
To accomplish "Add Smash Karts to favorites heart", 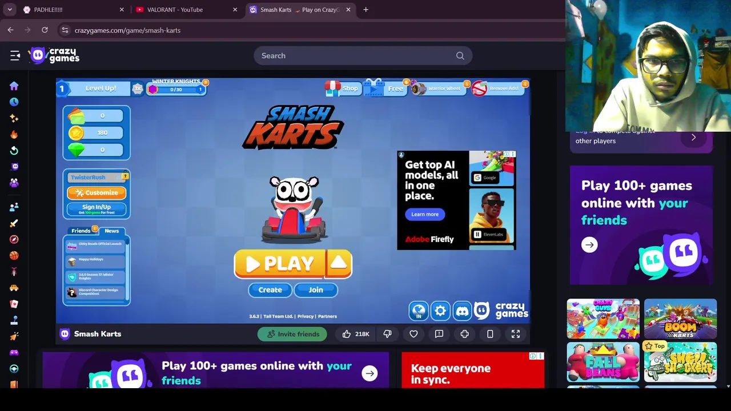I will pyautogui.click(x=413, y=334).
